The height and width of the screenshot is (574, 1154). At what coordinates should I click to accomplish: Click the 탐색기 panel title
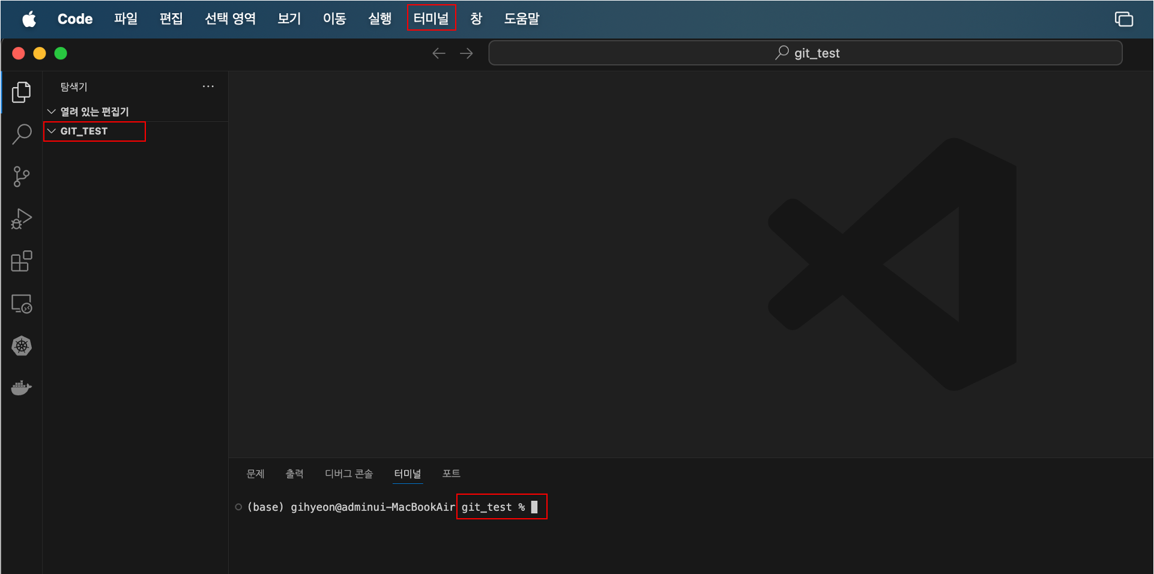coord(74,87)
